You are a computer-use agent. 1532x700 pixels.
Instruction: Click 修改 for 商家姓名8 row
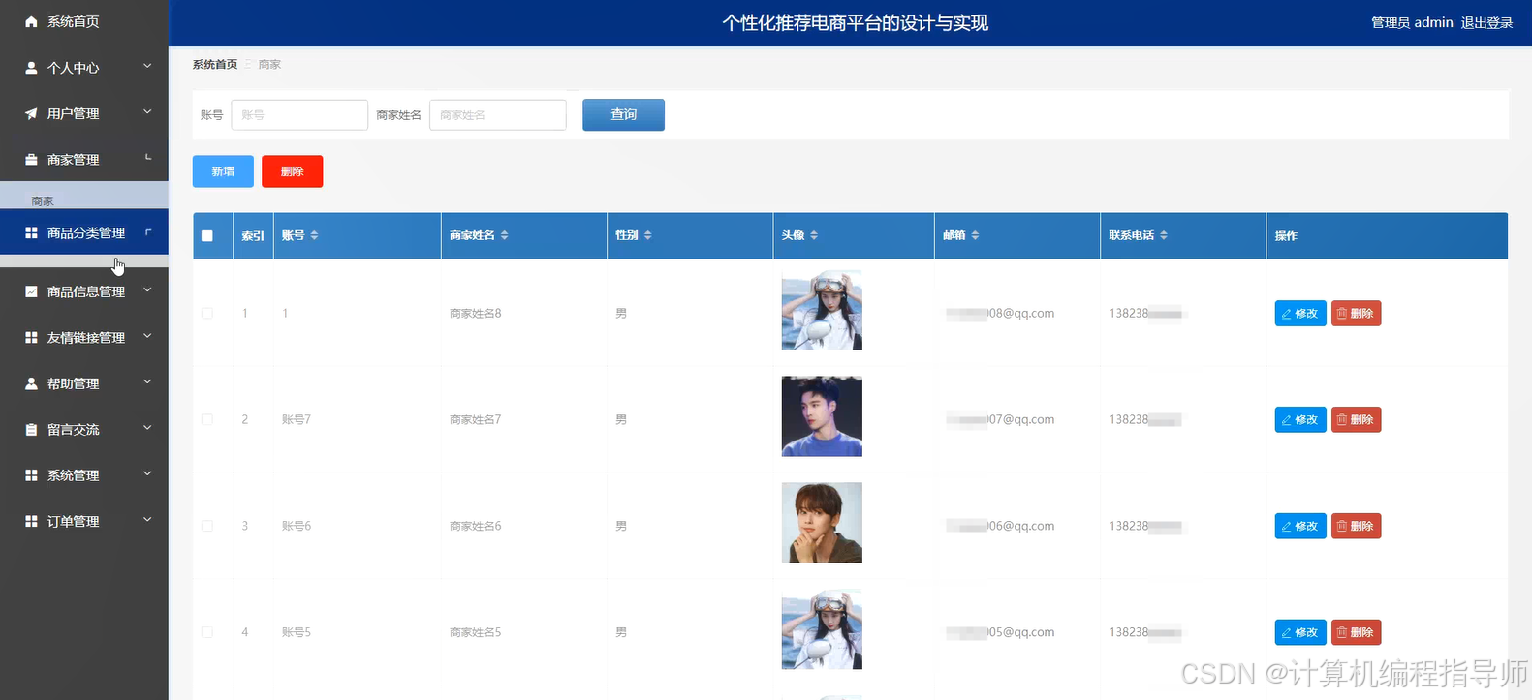(1300, 314)
